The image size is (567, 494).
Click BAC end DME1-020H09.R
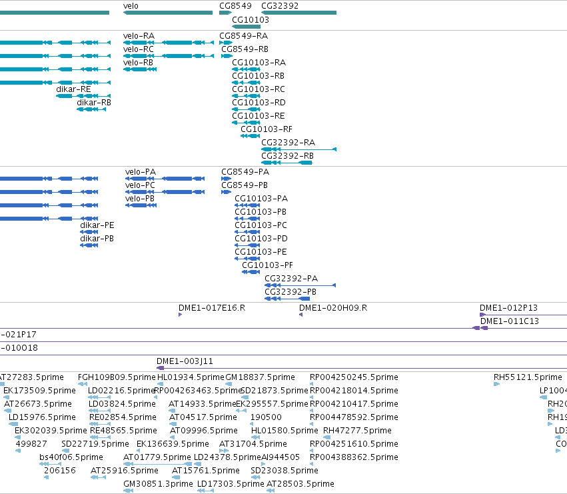tap(333, 308)
